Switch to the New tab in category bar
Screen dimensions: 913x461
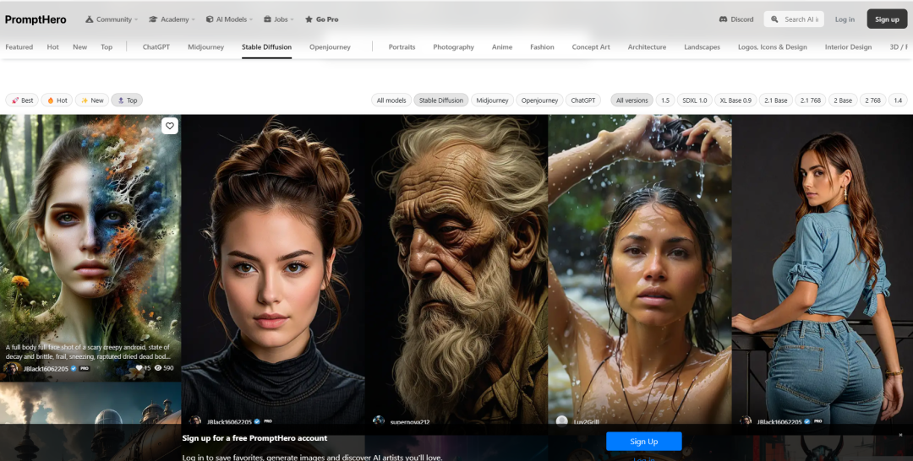pos(79,47)
